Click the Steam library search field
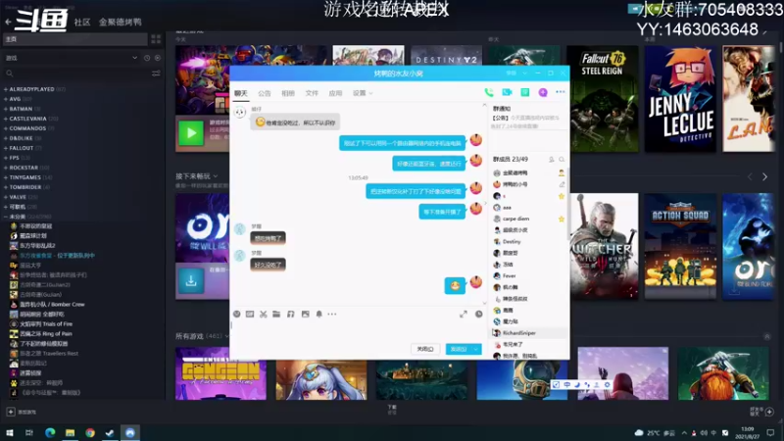The height and width of the screenshot is (441, 784). 77,73
